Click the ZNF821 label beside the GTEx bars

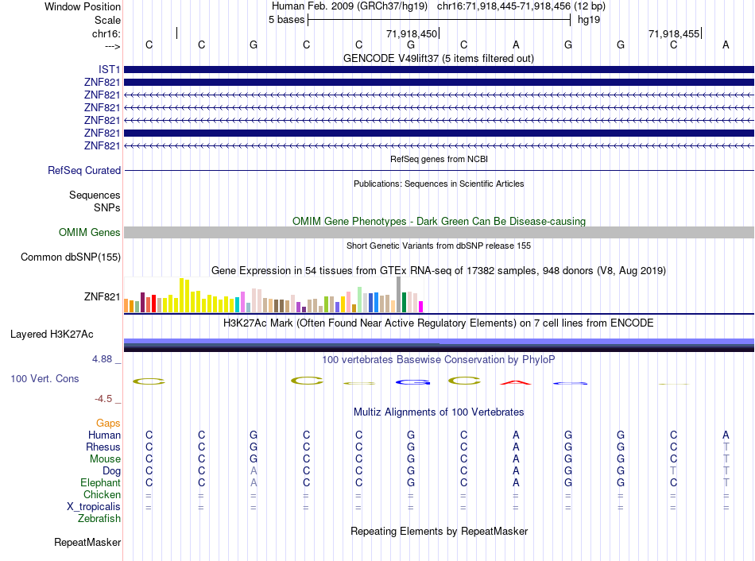click(x=102, y=296)
